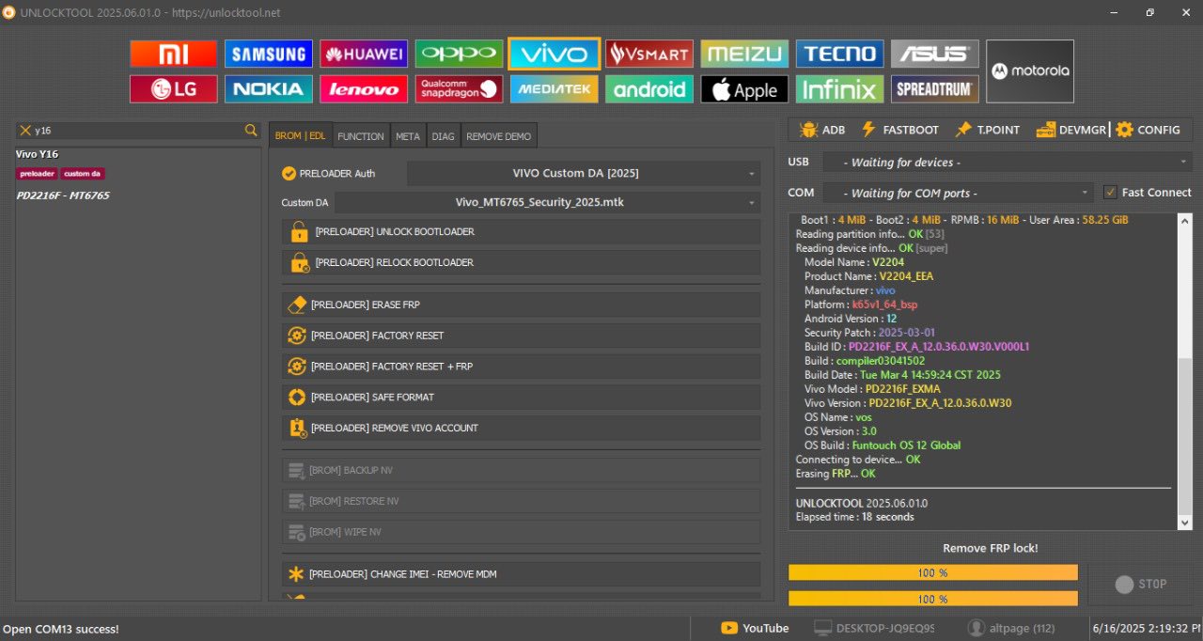Choose the Samsung brand tile
This screenshot has width=1203, height=641.
click(269, 54)
